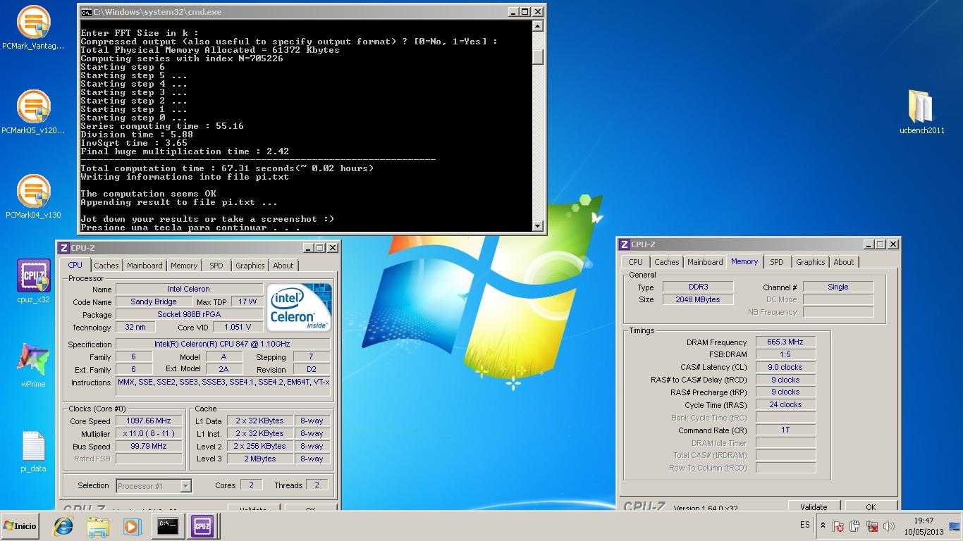Select Caches tab in left CPU-Z
This screenshot has height=541, width=963.
point(106,266)
